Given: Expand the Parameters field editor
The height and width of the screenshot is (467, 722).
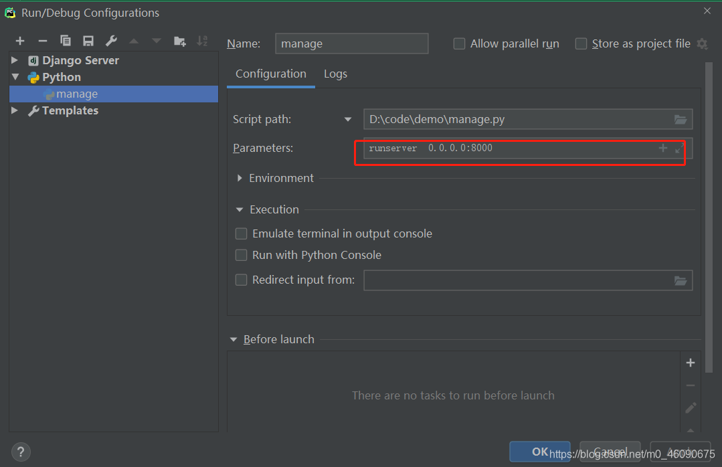Looking at the screenshot, I should pyautogui.click(x=679, y=149).
